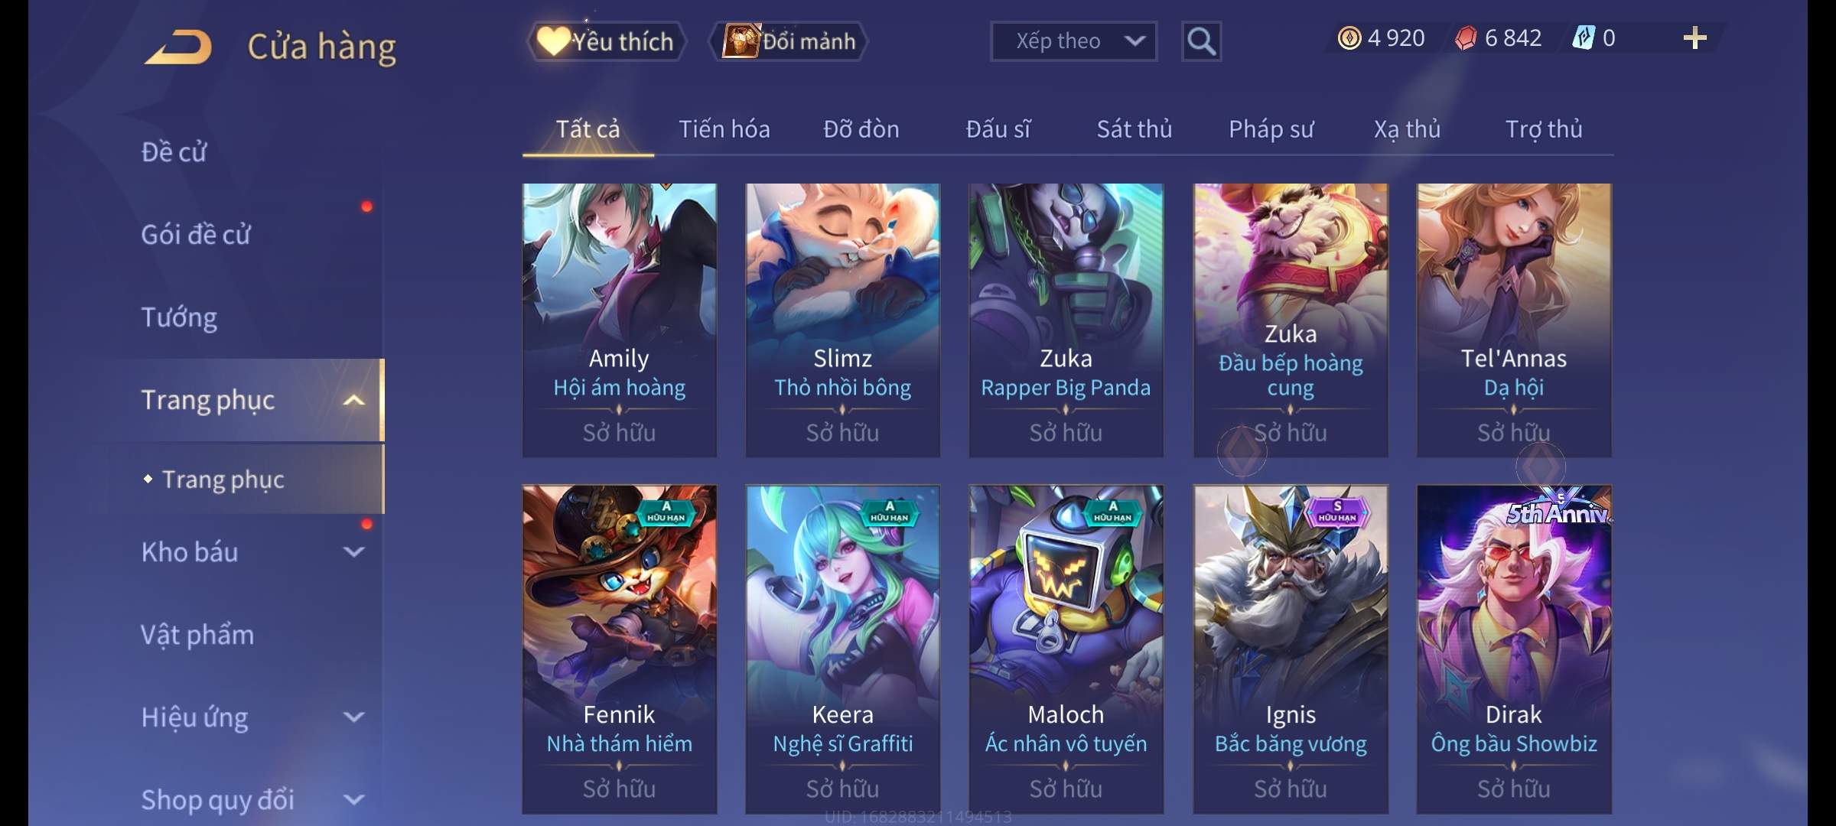The height and width of the screenshot is (826, 1836).
Task: Open Yêu thích heart favorites
Action: click(606, 41)
